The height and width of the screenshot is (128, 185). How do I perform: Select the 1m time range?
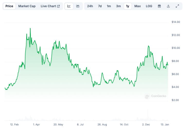109,6
